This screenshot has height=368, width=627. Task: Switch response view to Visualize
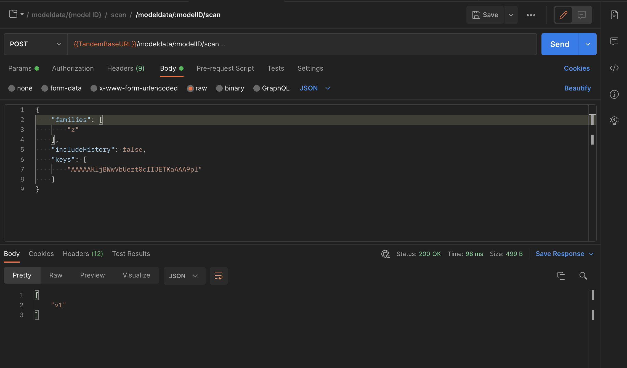click(136, 275)
